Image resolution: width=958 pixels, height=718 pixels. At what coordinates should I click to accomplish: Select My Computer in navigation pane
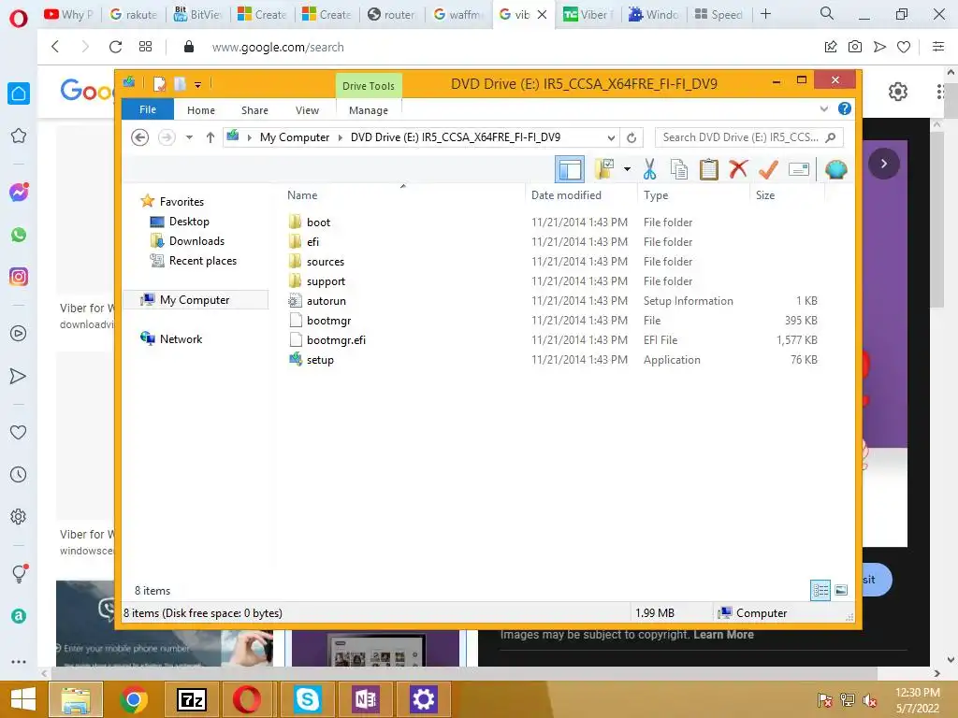[x=195, y=300]
